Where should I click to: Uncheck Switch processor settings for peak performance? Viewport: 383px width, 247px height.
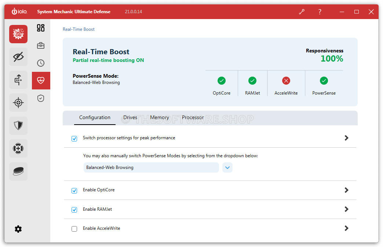pos(74,139)
